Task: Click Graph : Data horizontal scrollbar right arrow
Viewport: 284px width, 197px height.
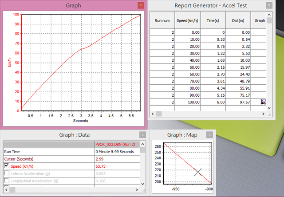Action: (137, 190)
